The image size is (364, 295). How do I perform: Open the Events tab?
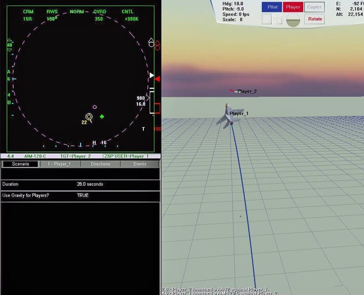tap(140, 164)
